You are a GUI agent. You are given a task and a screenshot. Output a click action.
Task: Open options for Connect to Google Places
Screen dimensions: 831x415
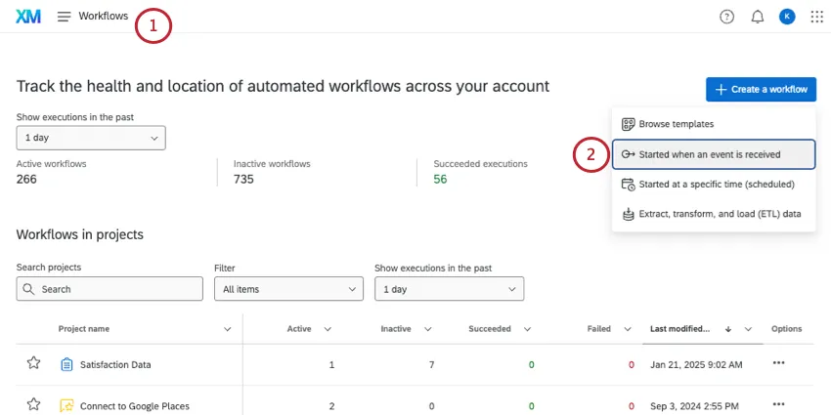[778, 404]
